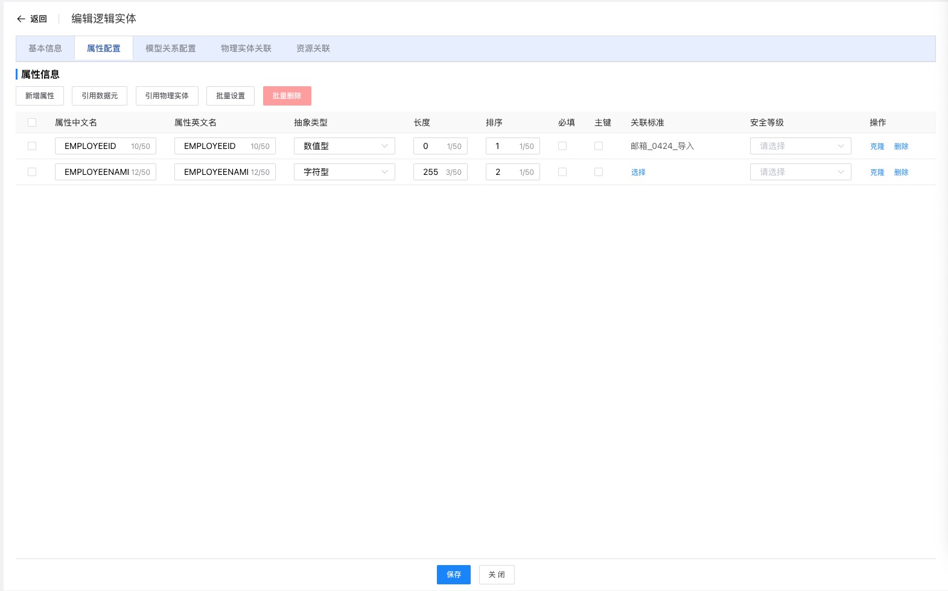The image size is (948, 591).
Task: Click the 批量删除 button
Action: pyautogui.click(x=287, y=96)
